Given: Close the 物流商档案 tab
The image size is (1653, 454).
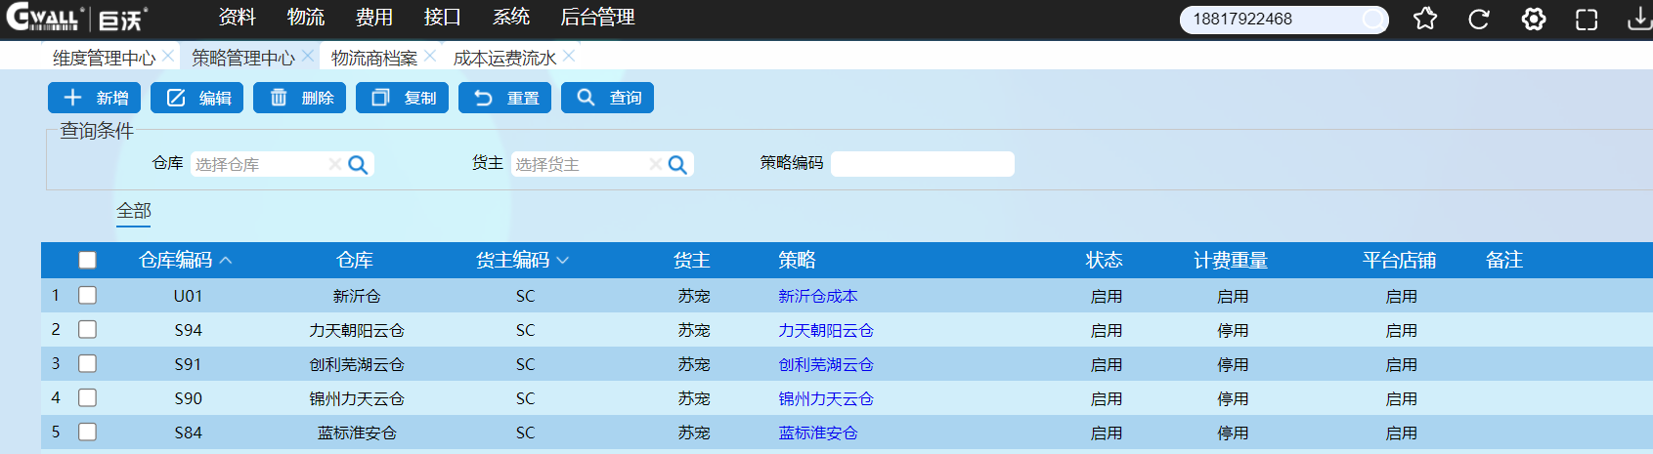Looking at the screenshot, I should tap(430, 56).
